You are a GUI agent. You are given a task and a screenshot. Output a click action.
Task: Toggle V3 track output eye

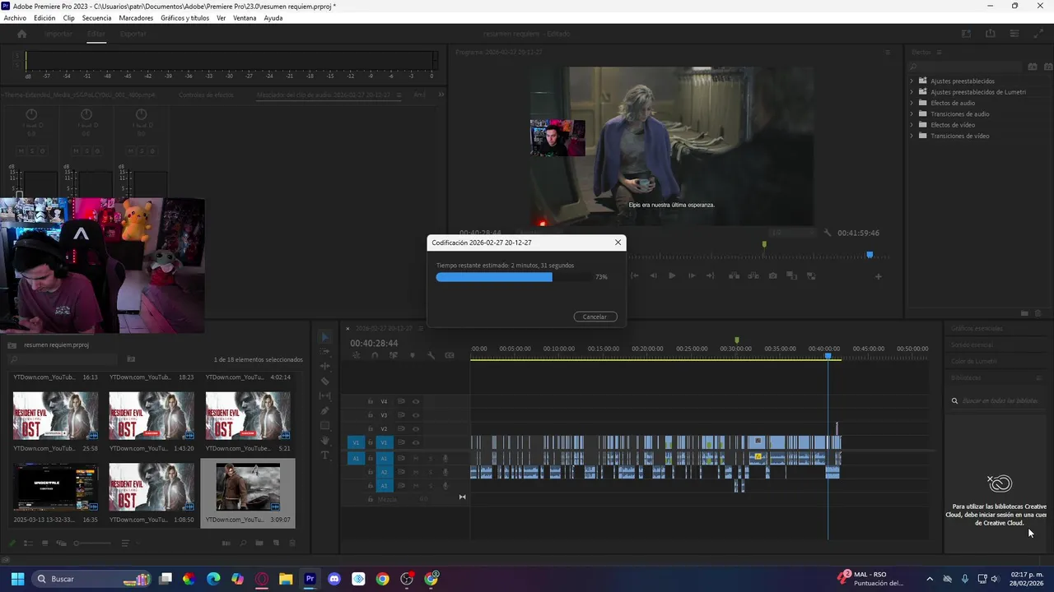pos(416,415)
